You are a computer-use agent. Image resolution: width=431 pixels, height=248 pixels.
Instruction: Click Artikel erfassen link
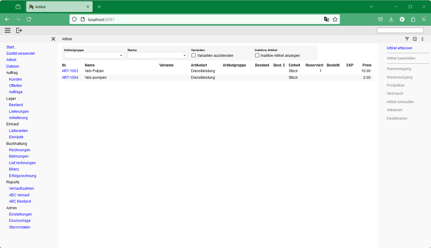399,48
